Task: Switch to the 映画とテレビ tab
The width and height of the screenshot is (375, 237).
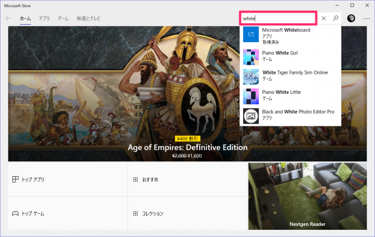Action: coord(88,18)
